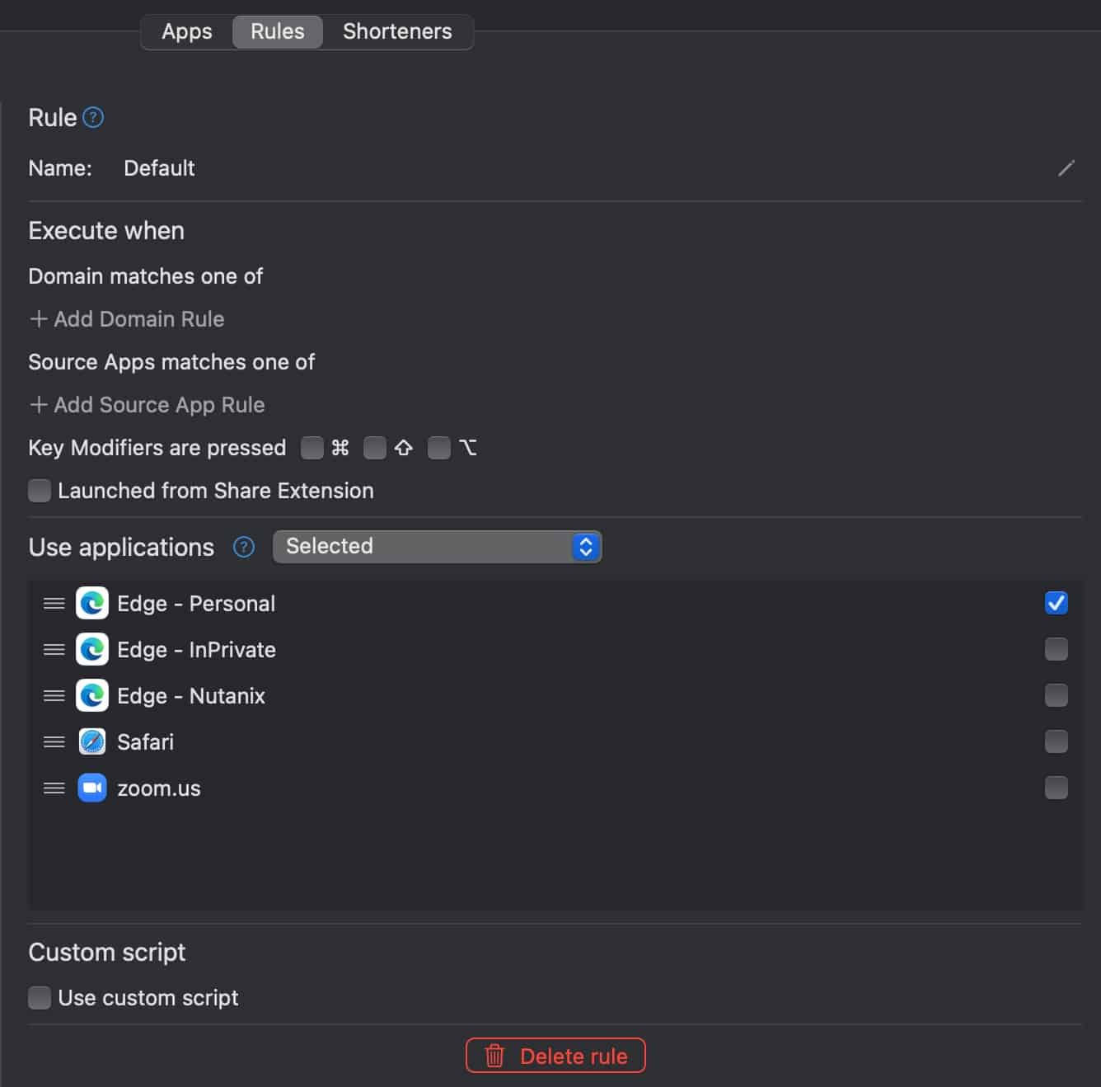1101x1087 pixels.
Task: Tick the Launched from Share Extension checkbox
Action: coord(40,491)
